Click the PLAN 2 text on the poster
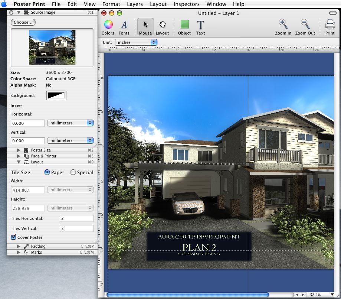Image resolution: width=341 pixels, height=299 pixels. click(199, 247)
